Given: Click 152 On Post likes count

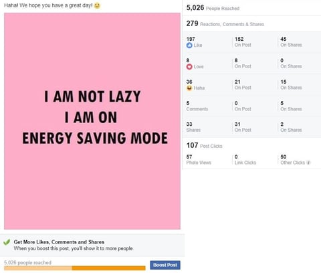Looking at the screenshot, I should 243,42.
